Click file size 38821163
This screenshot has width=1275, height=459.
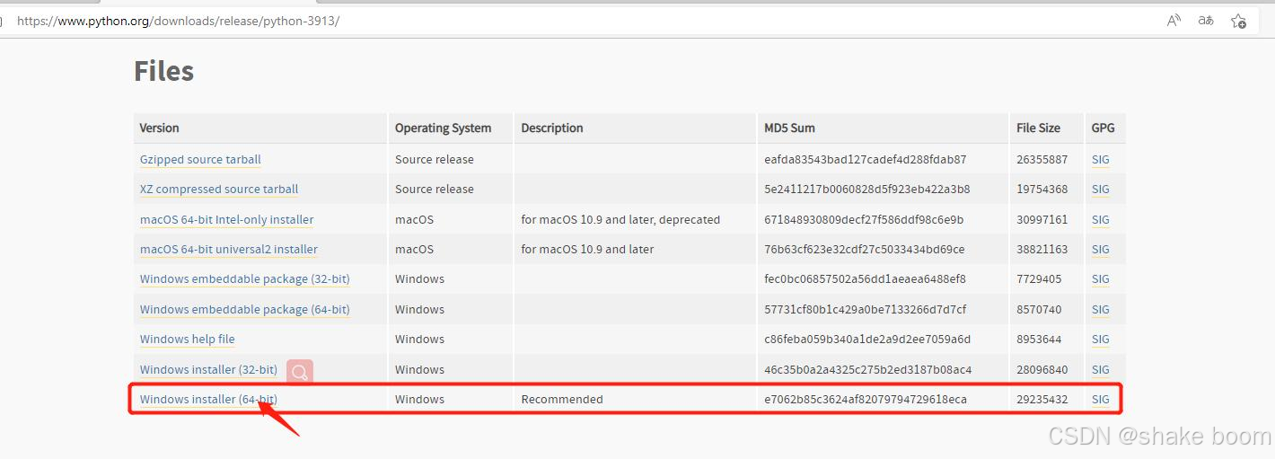(x=1042, y=250)
